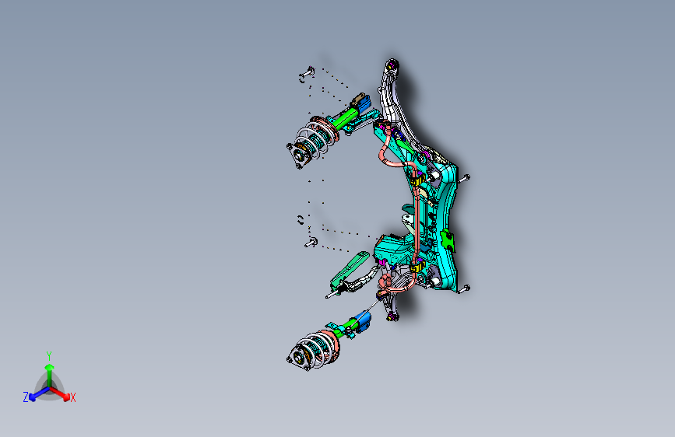Select the blue bracket on the upper strut
This screenshot has width=675, height=437.
(x=364, y=103)
